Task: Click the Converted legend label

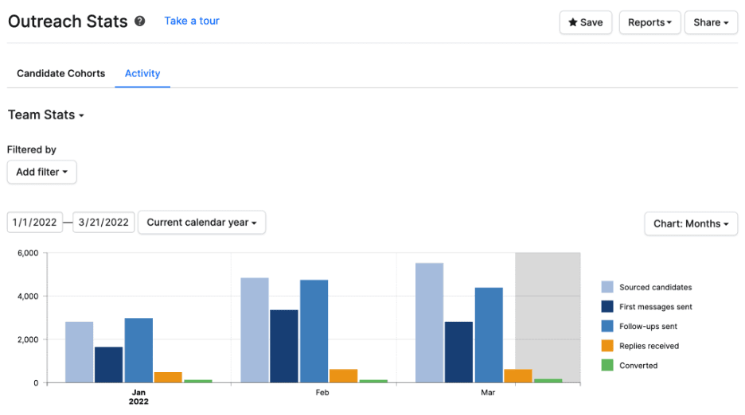Action: pos(638,366)
